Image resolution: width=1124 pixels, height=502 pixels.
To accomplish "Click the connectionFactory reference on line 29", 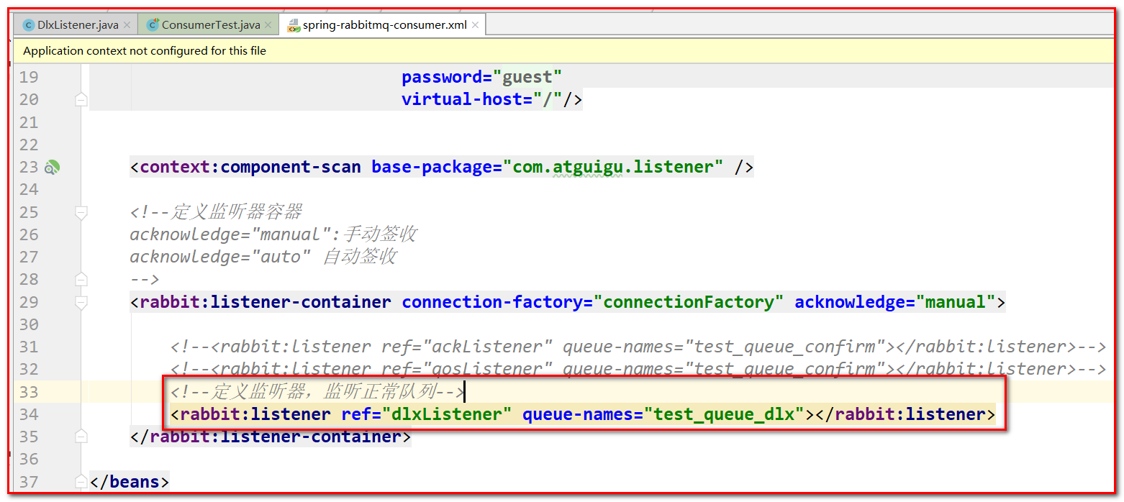I will pyautogui.click(x=687, y=302).
